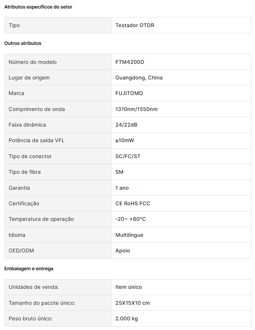Select the 'CE RoHS FCC' certification value
255x330 pixels.
[133, 203]
